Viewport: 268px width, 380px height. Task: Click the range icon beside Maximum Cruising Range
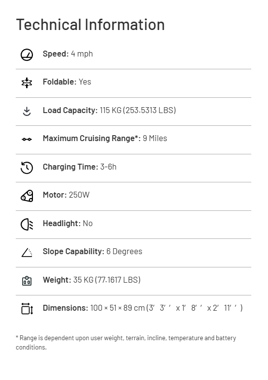(27, 139)
